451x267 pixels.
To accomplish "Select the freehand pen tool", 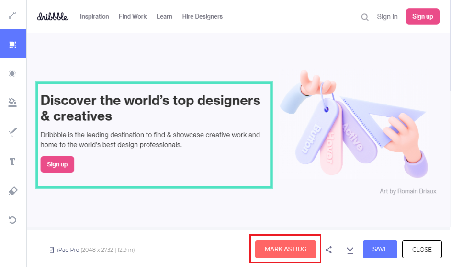I will 13,132.
